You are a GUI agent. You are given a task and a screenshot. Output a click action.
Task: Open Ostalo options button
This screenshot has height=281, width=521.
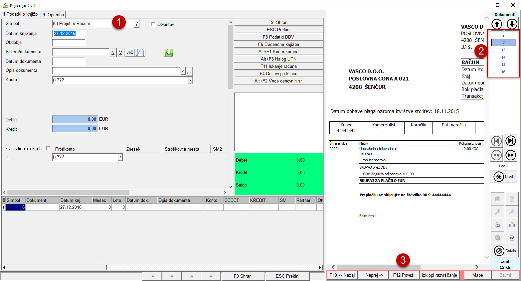(505, 251)
